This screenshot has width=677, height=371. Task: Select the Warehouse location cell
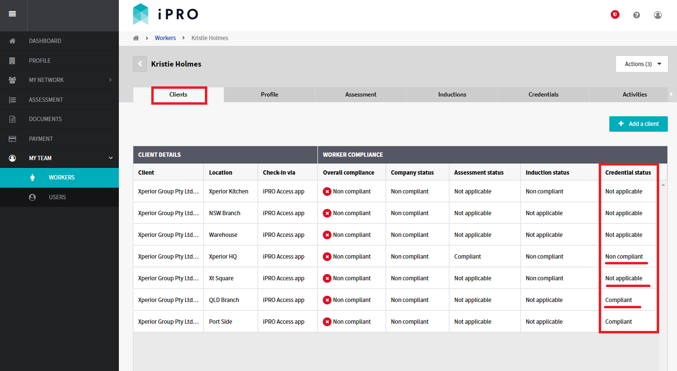click(x=231, y=235)
